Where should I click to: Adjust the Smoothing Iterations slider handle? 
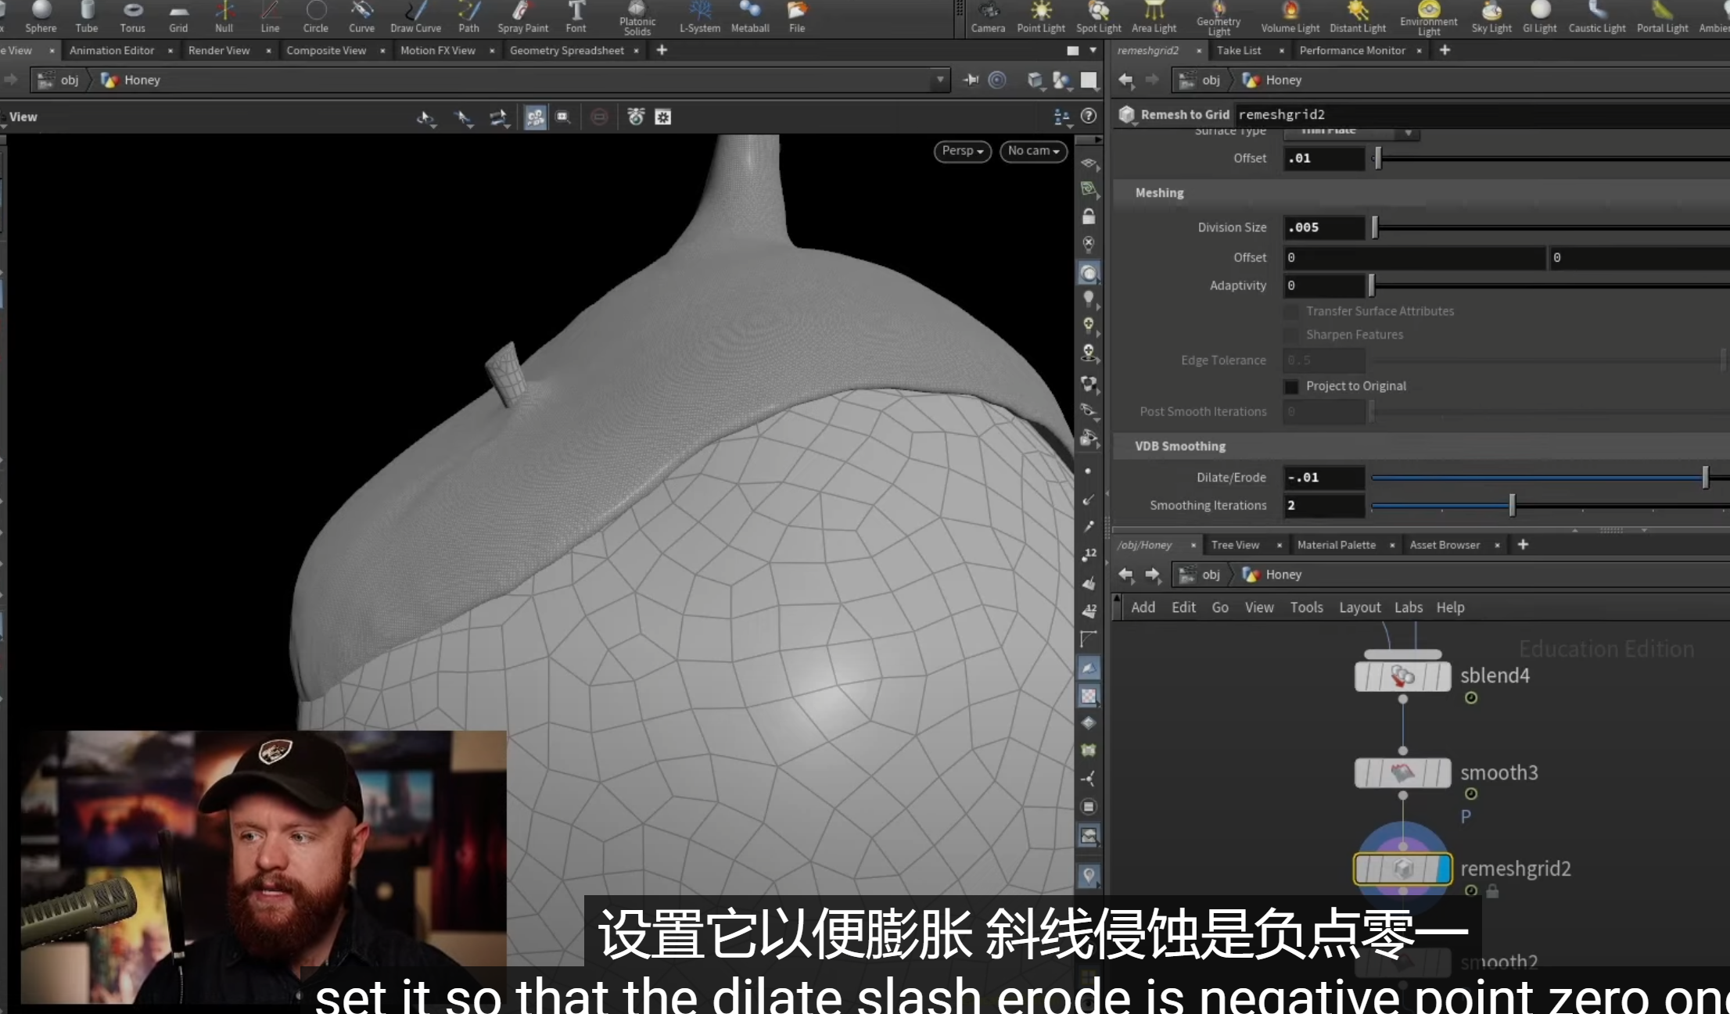pos(1512,505)
